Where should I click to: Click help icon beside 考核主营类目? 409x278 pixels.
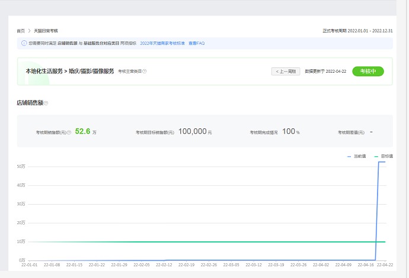pos(145,72)
